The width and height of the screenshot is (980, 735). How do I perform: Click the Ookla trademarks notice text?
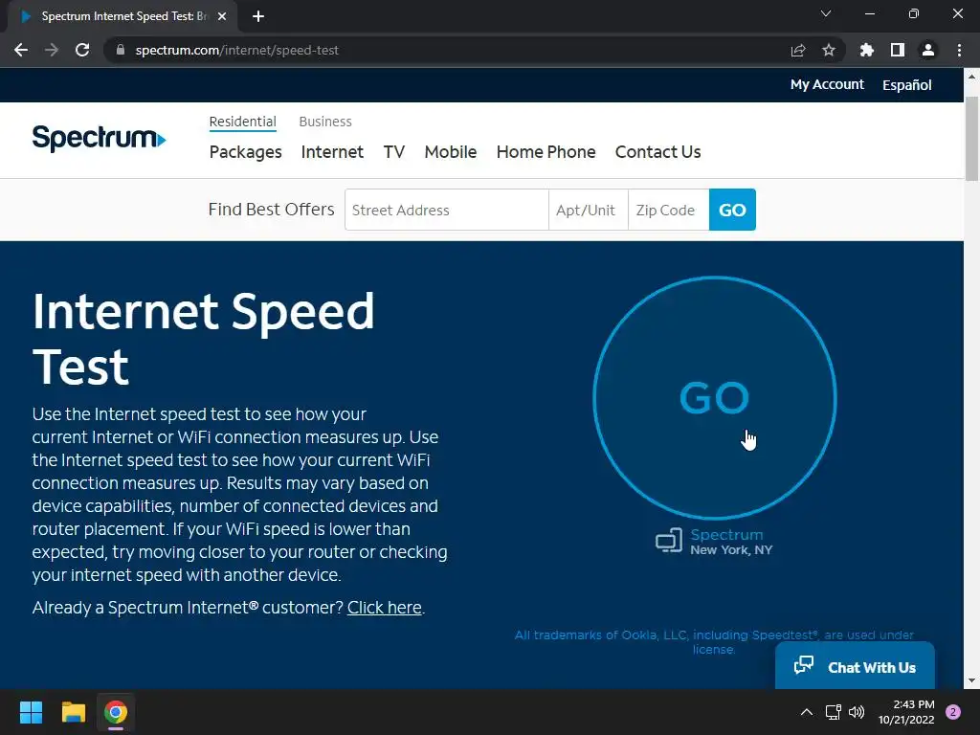coord(714,642)
